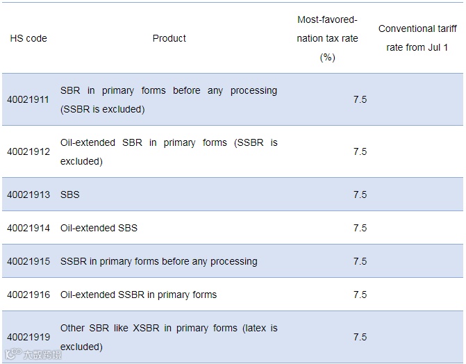This screenshot has width=466, height=364.
Task: Click the watermark logo at bottom-left
Action: coord(33,355)
